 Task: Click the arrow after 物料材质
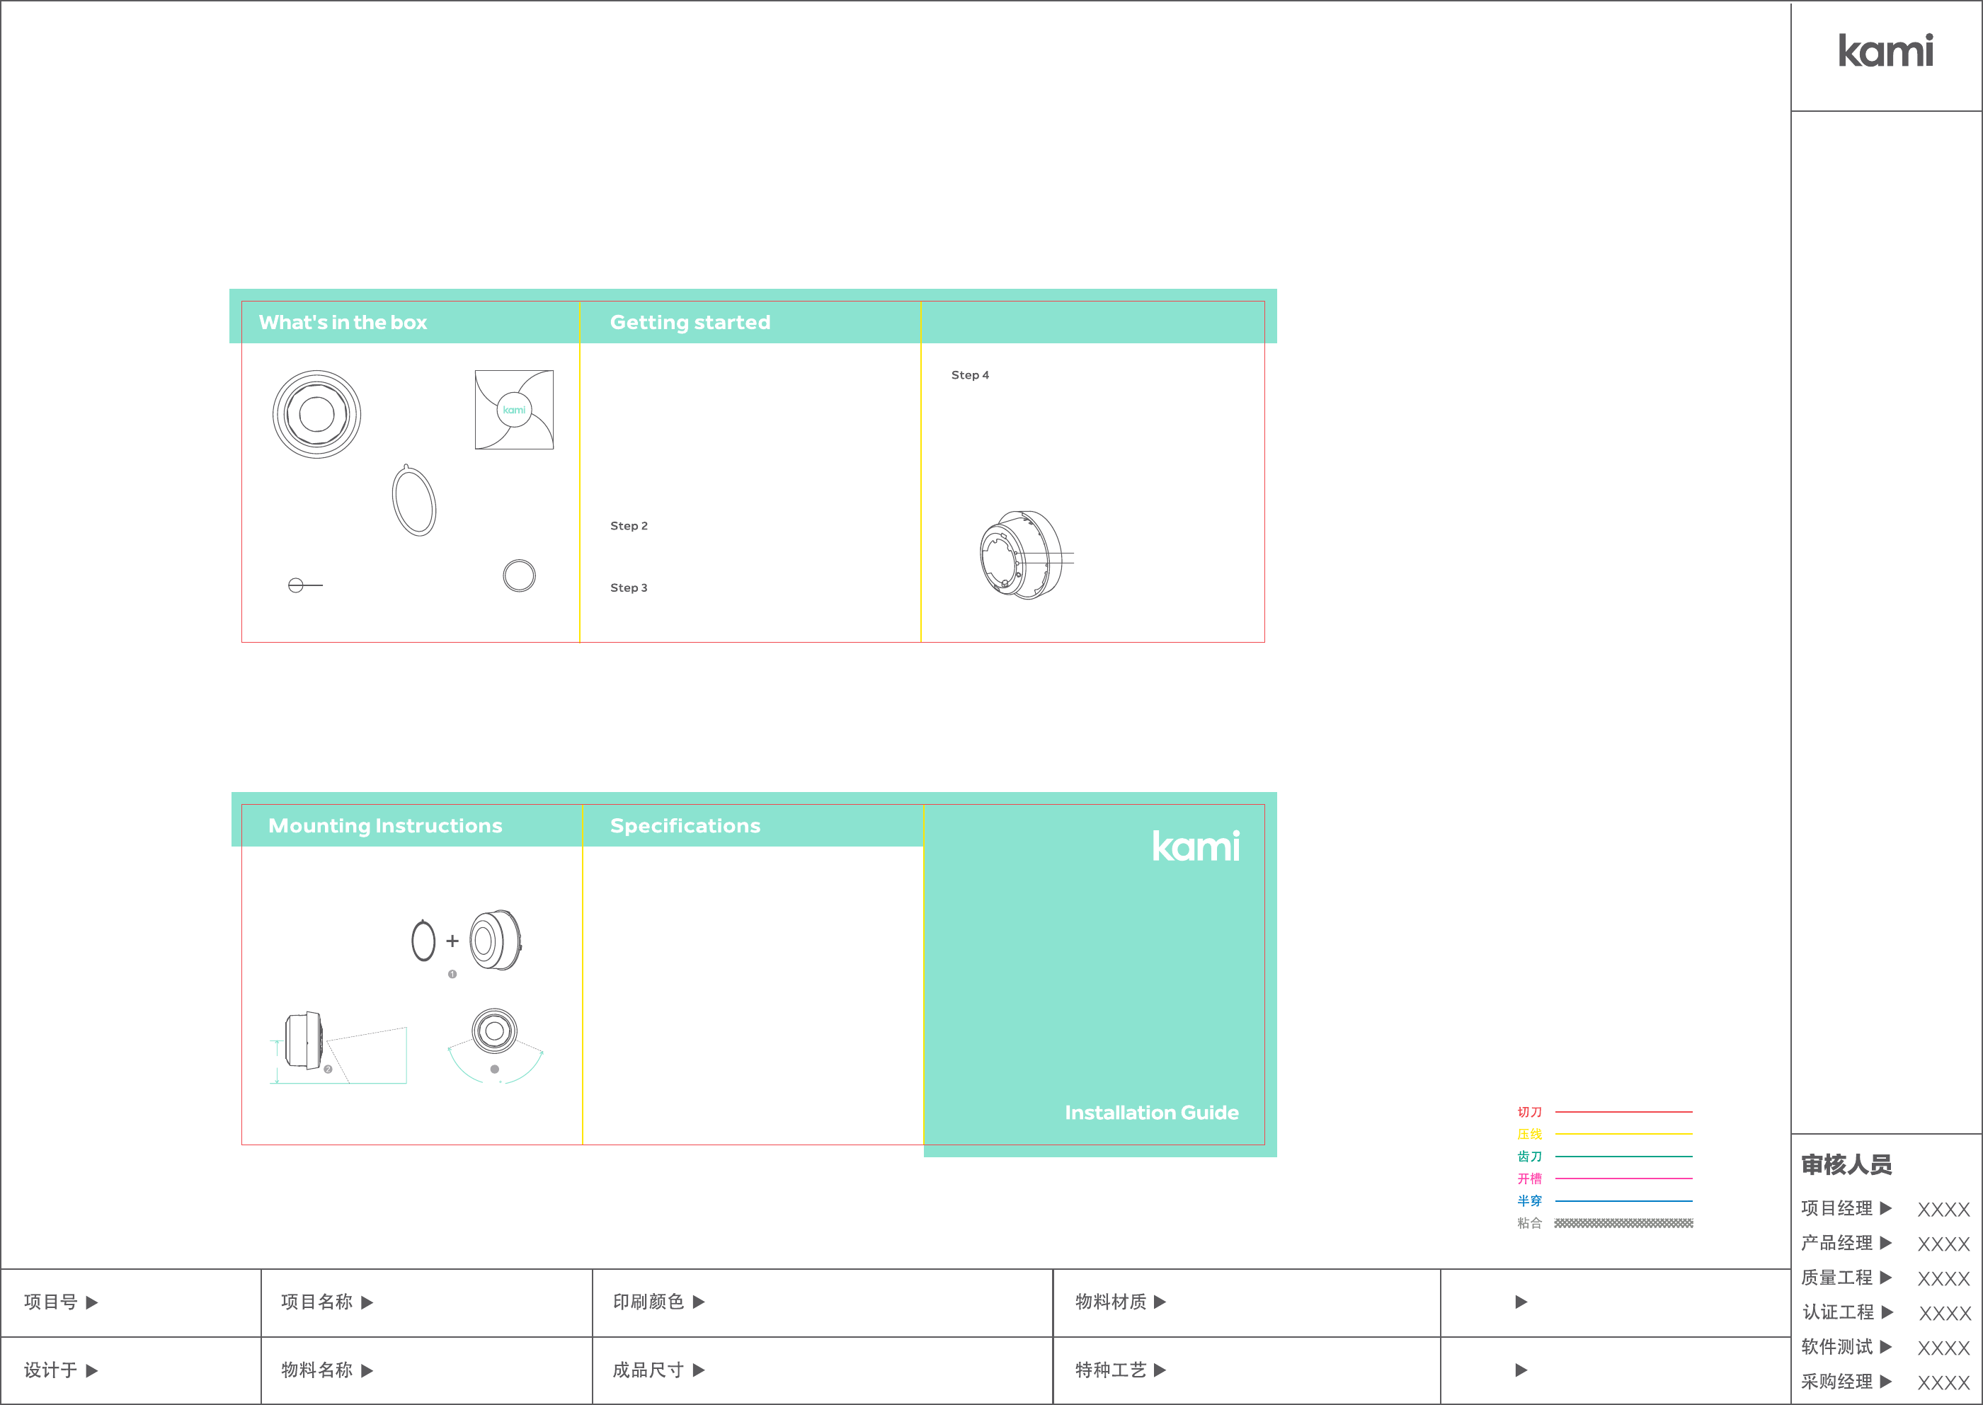click(x=1160, y=1301)
